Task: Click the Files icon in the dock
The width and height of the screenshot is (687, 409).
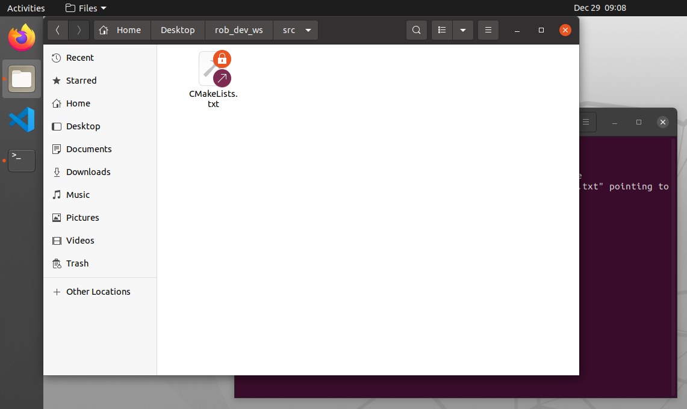Action: [22, 79]
